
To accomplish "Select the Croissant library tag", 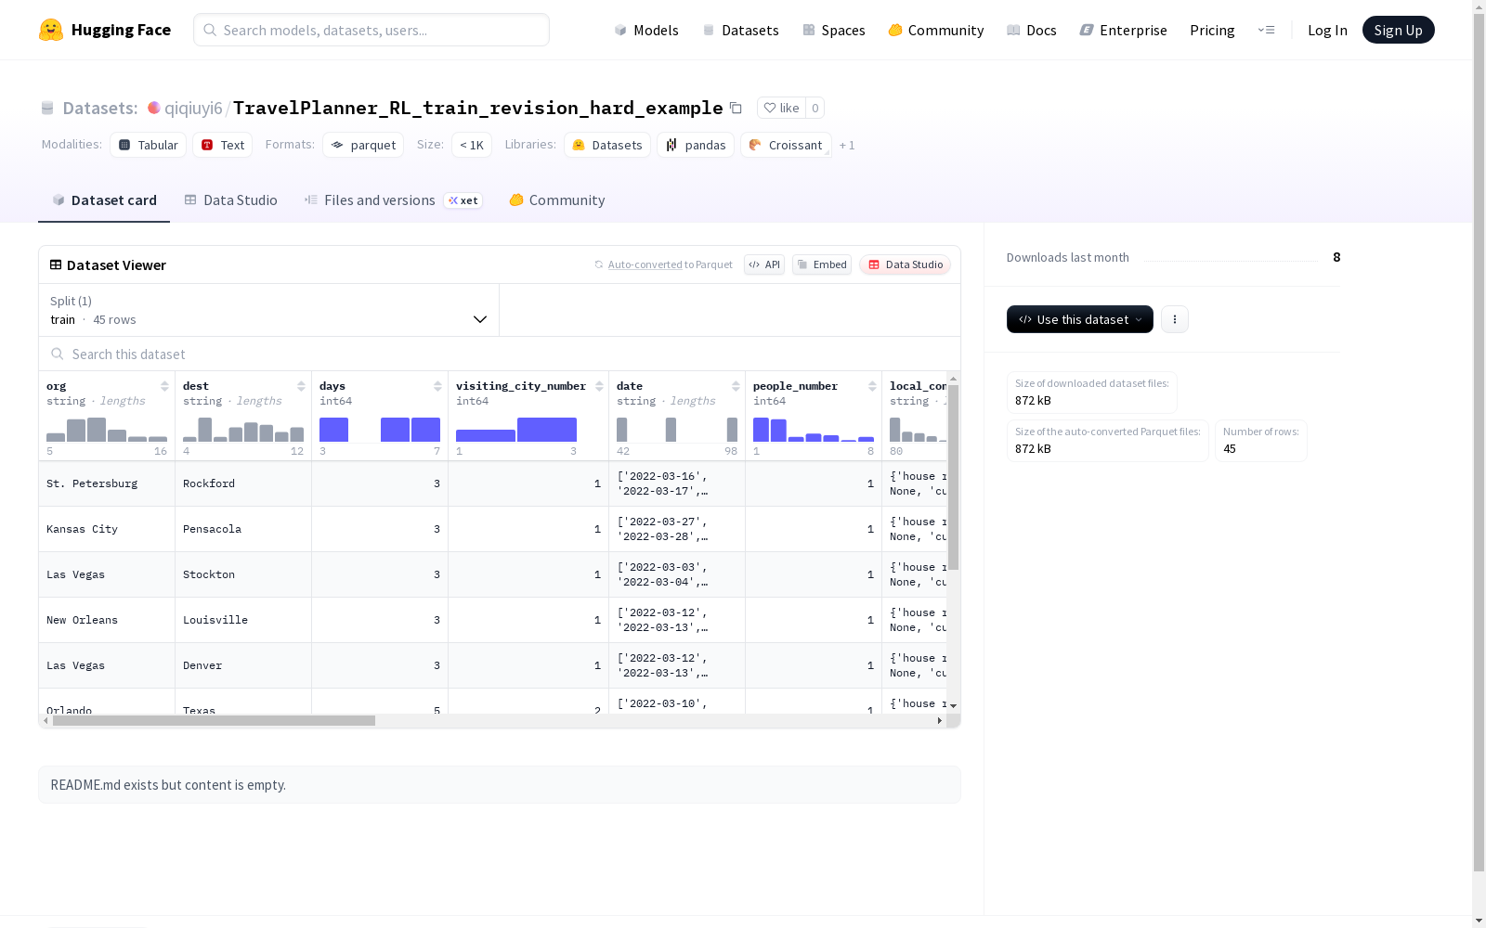I will point(786,145).
